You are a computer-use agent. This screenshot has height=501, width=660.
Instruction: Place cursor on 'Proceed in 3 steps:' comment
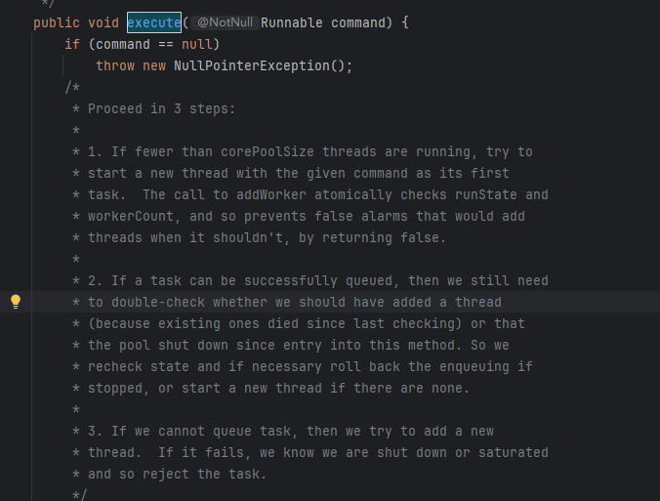[x=162, y=108]
